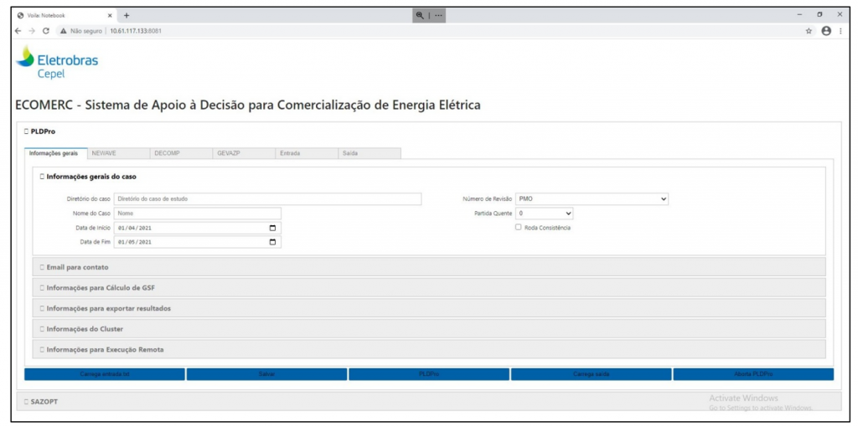The image size is (858, 427).
Task: Switch to the DECOMP tab
Action: point(167,153)
